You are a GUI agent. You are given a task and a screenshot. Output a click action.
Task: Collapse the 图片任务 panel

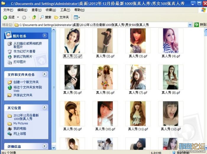coord(45,35)
